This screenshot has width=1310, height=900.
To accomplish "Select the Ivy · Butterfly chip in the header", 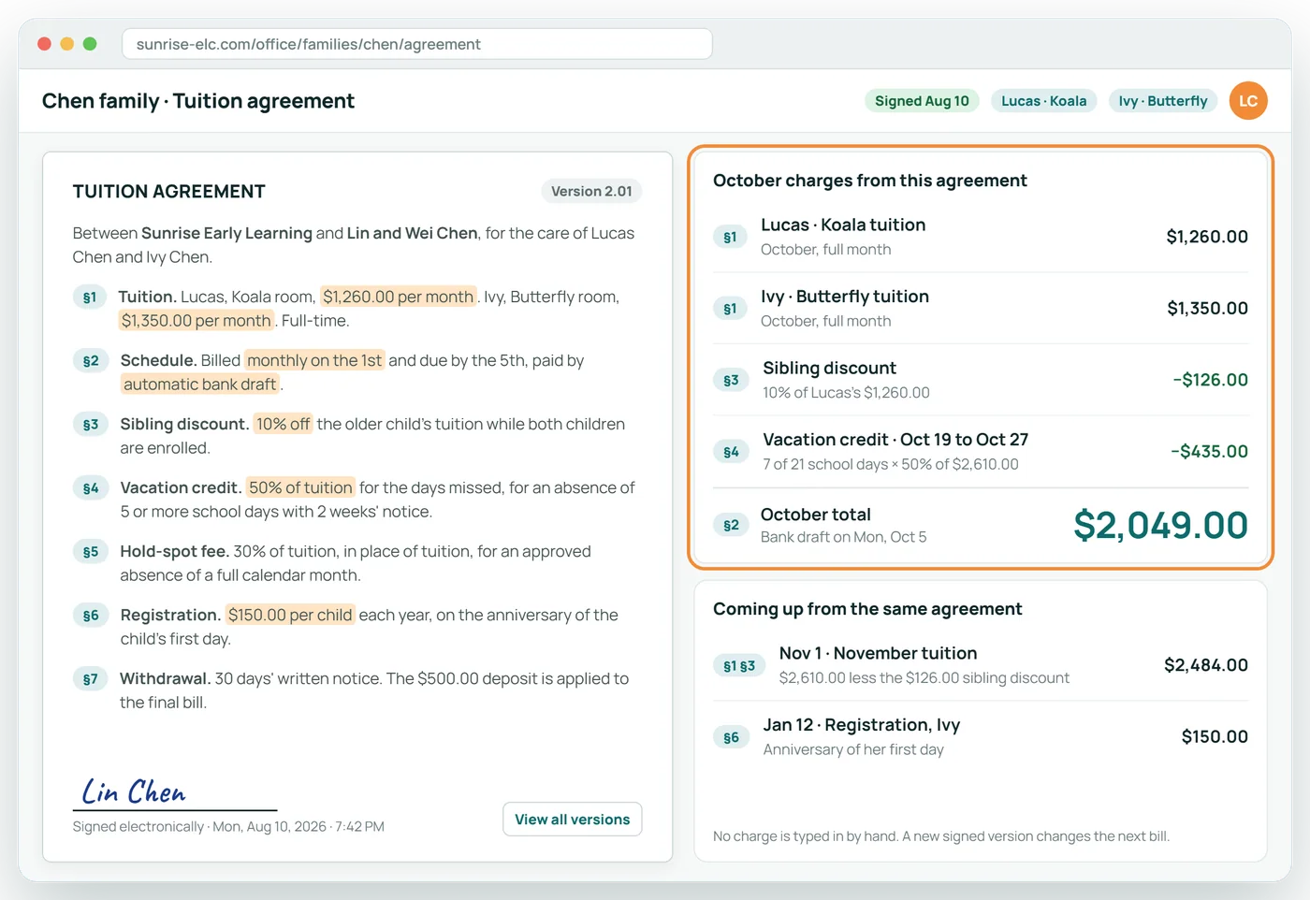I will coord(1163,101).
